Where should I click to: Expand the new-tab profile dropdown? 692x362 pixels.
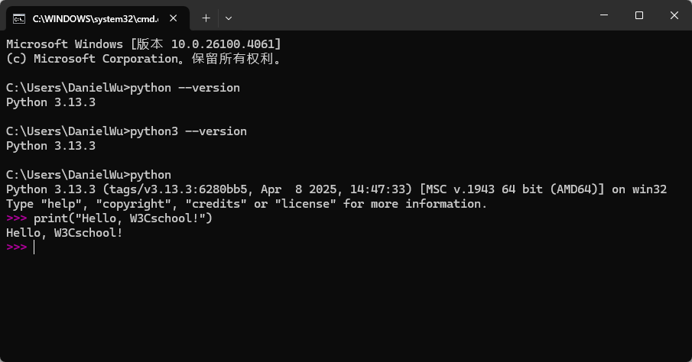point(228,18)
